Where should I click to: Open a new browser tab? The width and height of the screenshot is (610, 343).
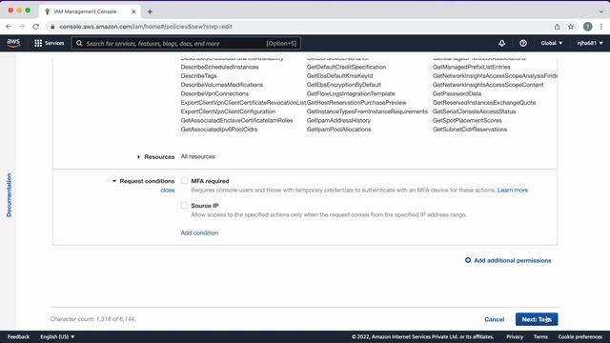pyautogui.click(x=150, y=11)
